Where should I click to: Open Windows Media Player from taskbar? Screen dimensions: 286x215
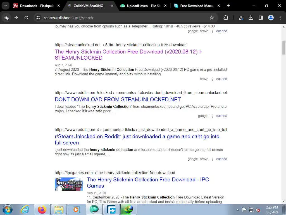pos(76,209)
